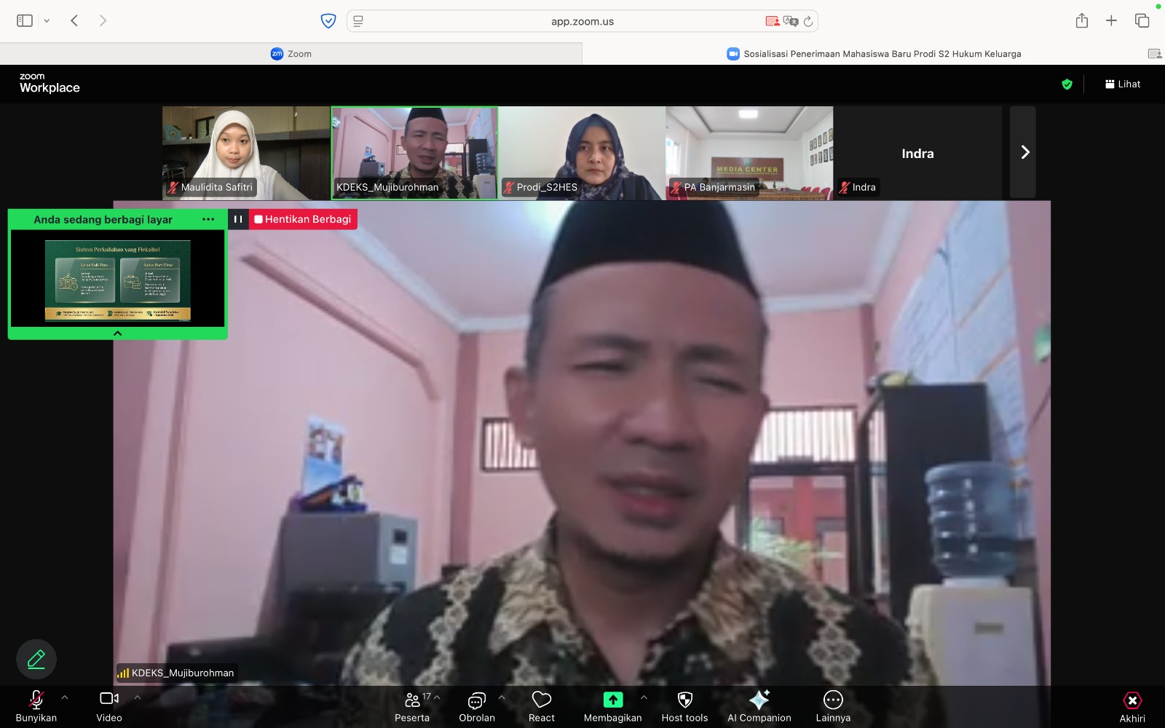Image resolution: width=1165 pixels, height=728 pixels.
Task: Open tab options icon at tab bar end
Action: coord(1155,54)
